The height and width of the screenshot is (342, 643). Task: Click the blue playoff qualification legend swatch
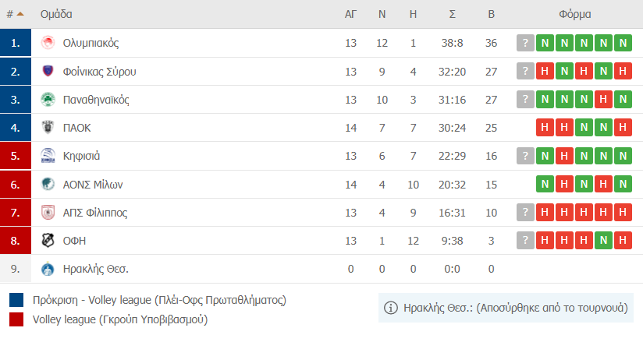coord(16,300)
